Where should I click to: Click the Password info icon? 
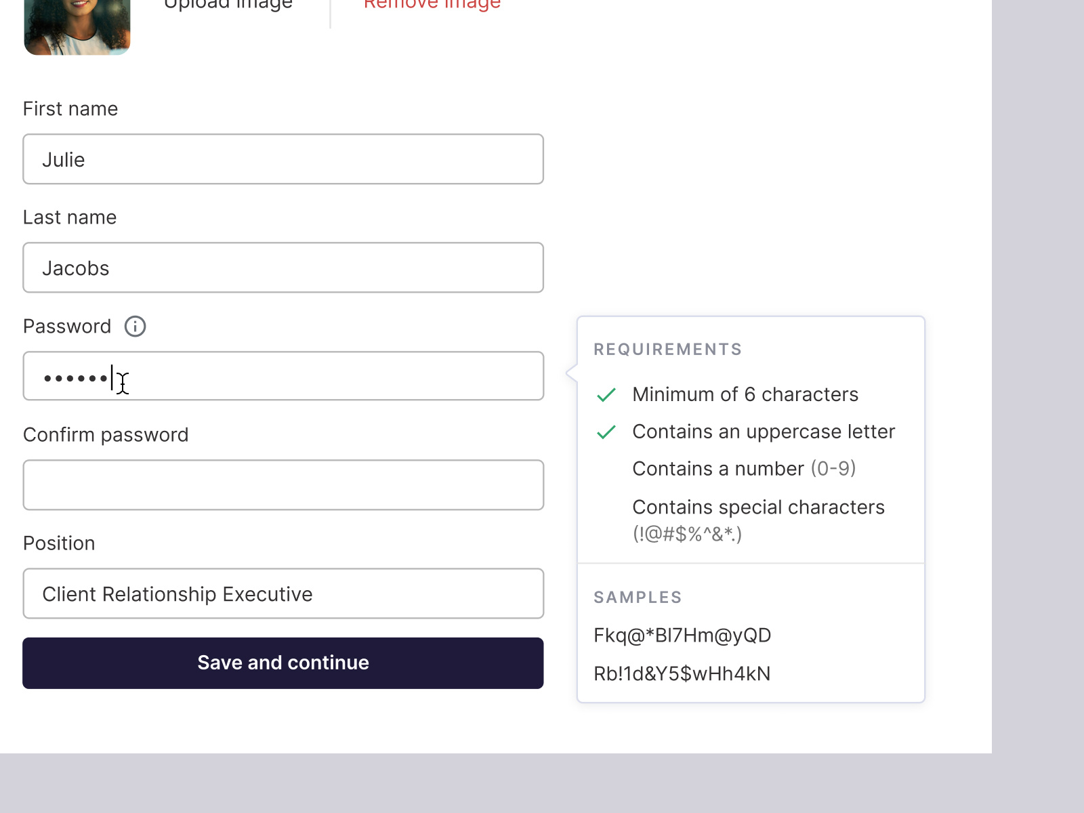[135, 327]
